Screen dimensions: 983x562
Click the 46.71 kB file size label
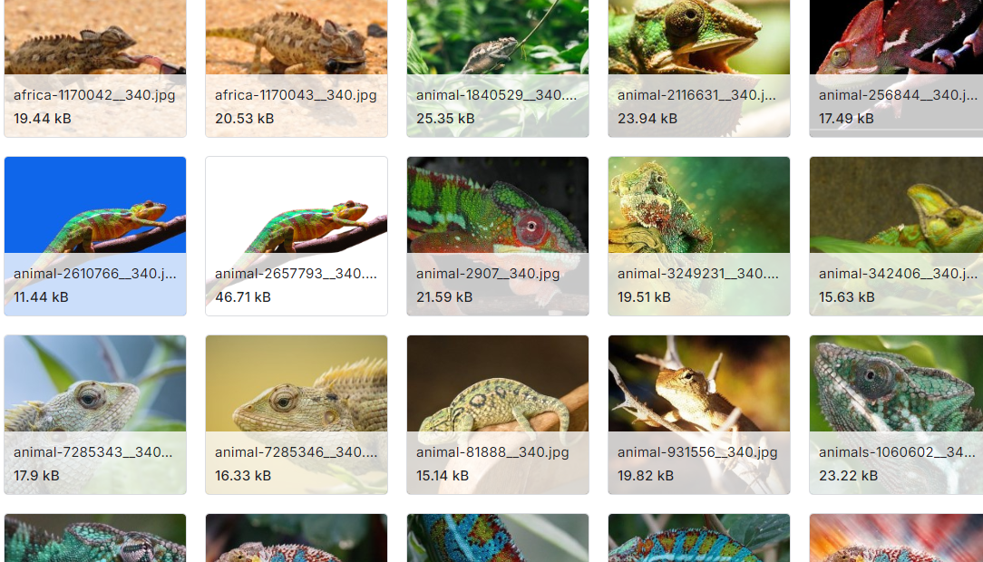coord(243,297)
